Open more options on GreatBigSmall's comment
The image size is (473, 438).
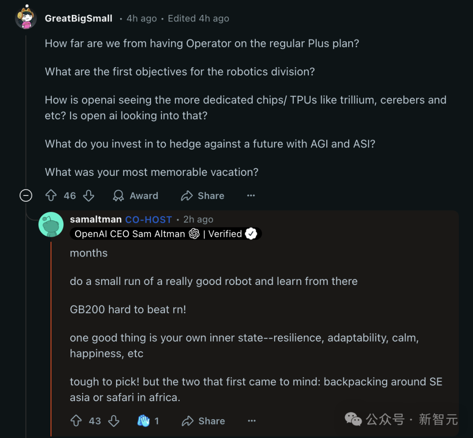pyautogui.click(x=251, y=196)
